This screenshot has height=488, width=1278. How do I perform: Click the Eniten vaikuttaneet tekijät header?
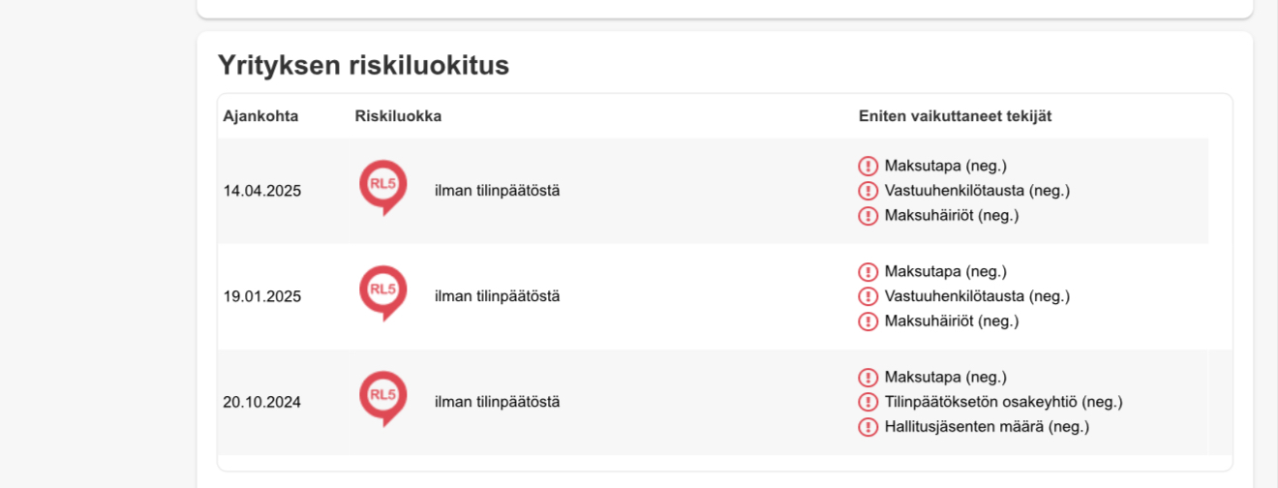(955, 116)
